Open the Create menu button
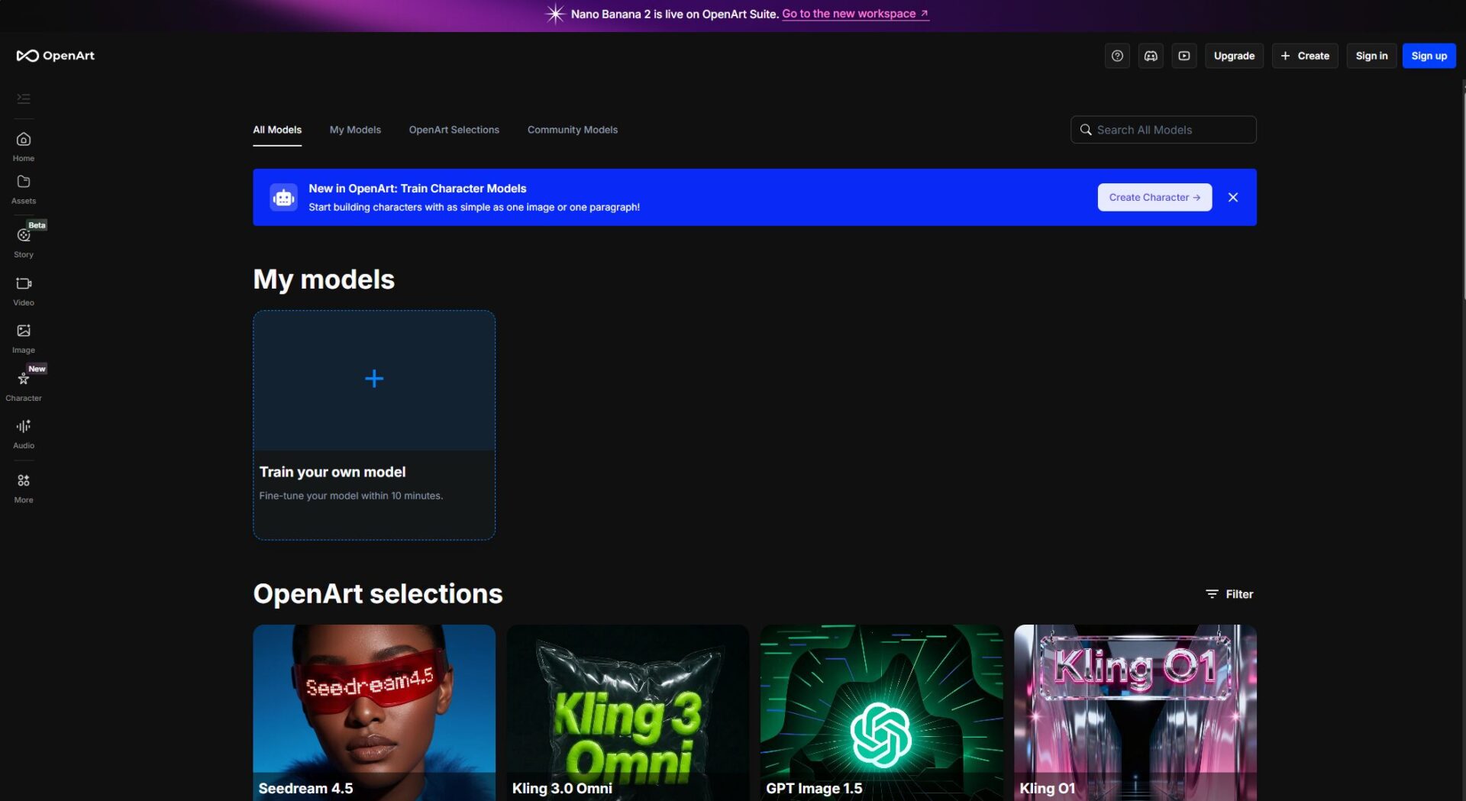 [1305, 56]
